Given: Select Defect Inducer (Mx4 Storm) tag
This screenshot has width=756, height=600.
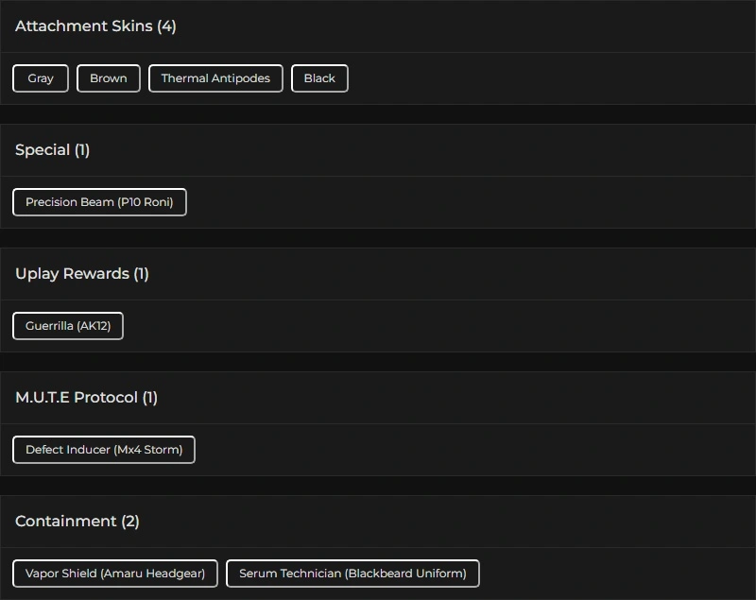Looking at the screenshot, I should pos(104,450).
